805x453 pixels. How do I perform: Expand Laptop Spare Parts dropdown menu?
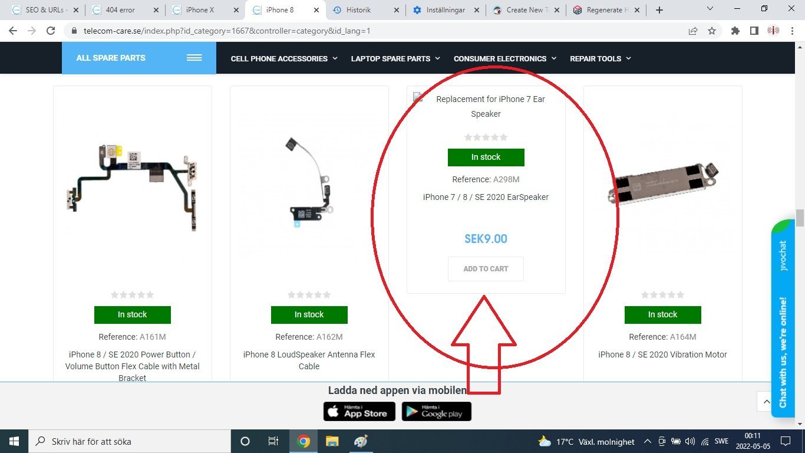[x=395, y=58]
